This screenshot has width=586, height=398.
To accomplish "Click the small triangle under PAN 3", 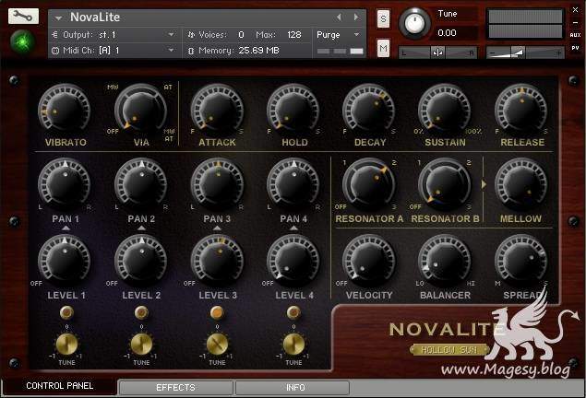I will 217,228.
